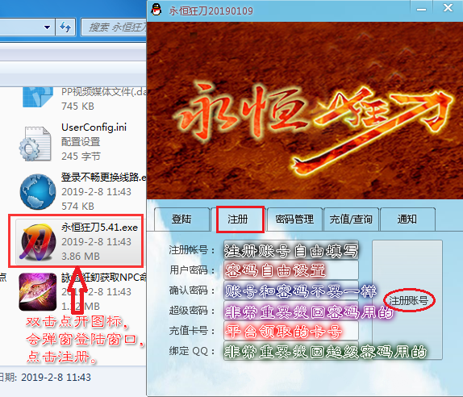Screen dimensions: 463x397
Task: Click the 超级密码 input field
Action: point(291,311)
